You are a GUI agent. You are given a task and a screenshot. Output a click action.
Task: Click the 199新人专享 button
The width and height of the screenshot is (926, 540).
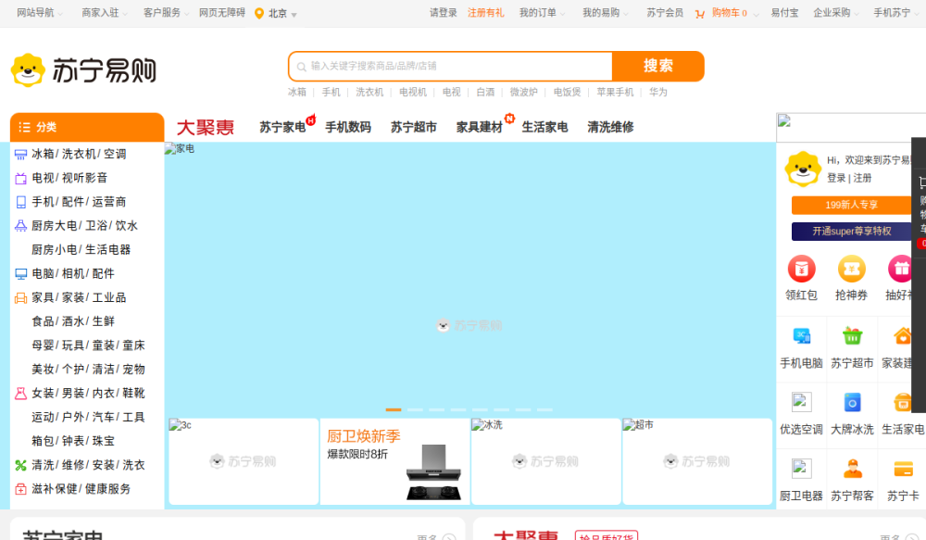(852, 205)
